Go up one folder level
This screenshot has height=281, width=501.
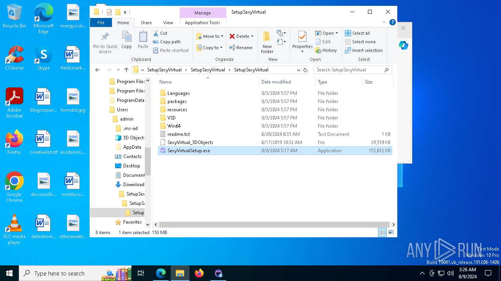[x=126, y=70]
